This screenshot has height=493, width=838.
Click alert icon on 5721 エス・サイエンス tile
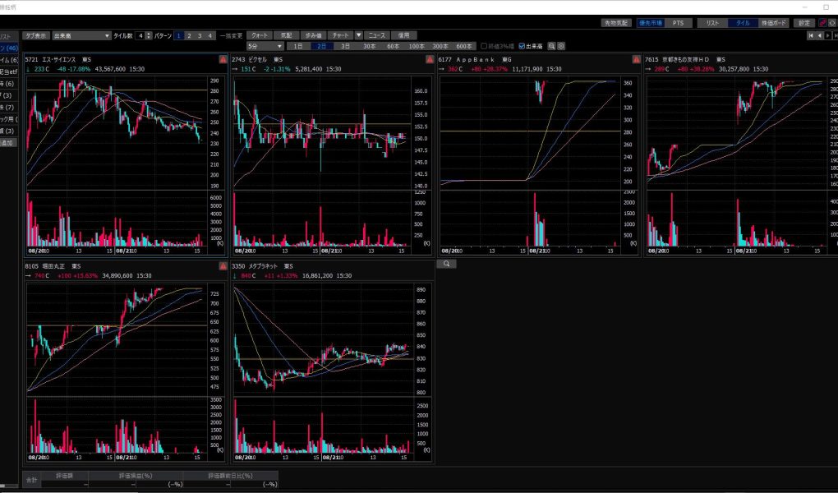(223, 60)
